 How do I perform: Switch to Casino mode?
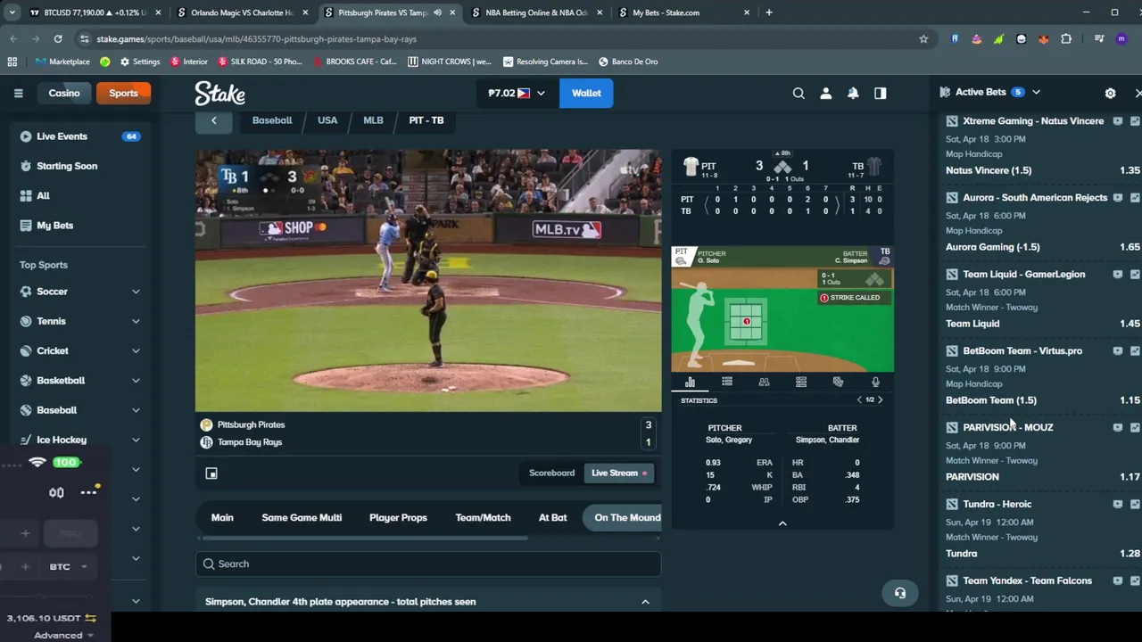click(x=64, y=93)
